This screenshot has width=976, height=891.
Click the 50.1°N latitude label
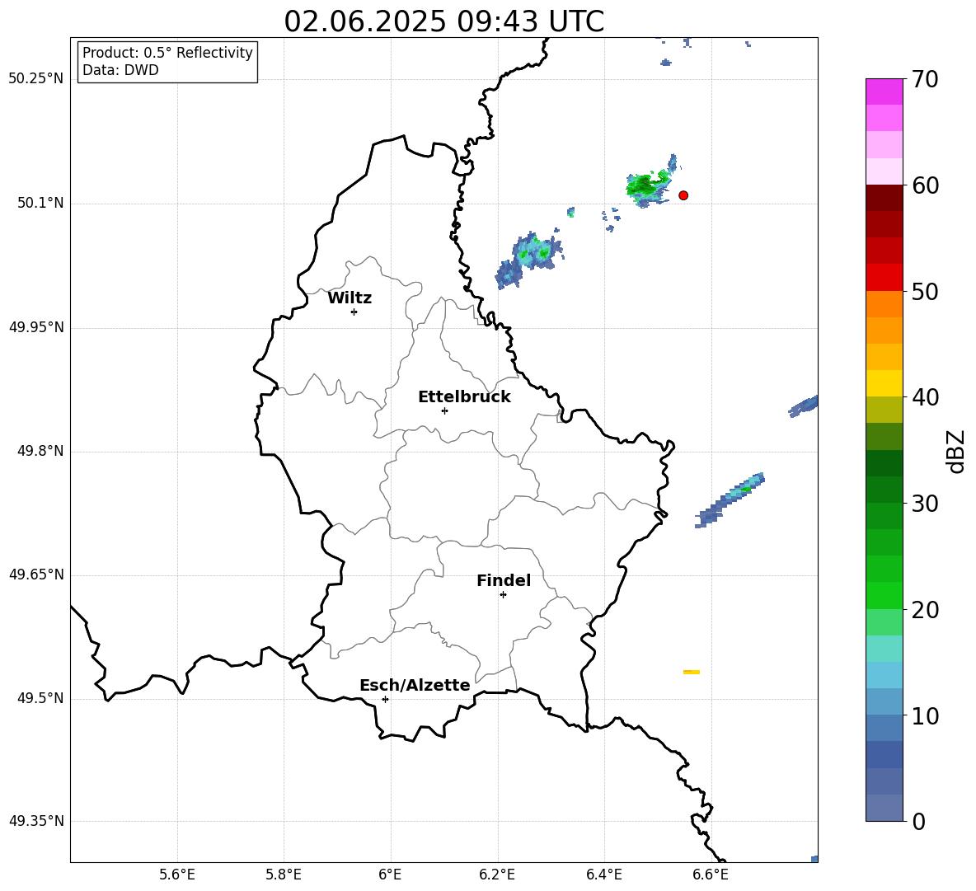[40, 204]
